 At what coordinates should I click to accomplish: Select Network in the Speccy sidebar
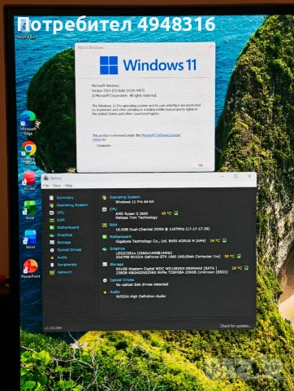pos(61,272)
